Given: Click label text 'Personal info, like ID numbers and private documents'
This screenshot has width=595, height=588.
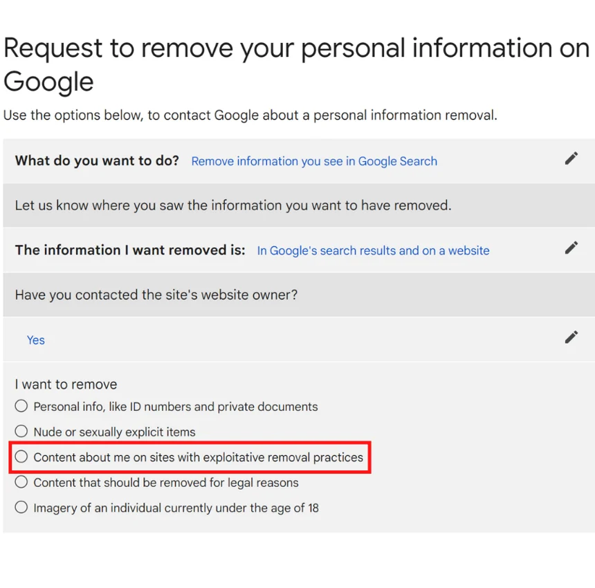Looking at the screenshot, I should [x=176, y=407].
